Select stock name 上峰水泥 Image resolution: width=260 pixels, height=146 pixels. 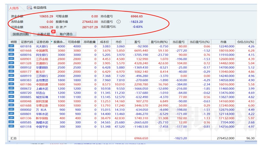(x=42, y=89)
